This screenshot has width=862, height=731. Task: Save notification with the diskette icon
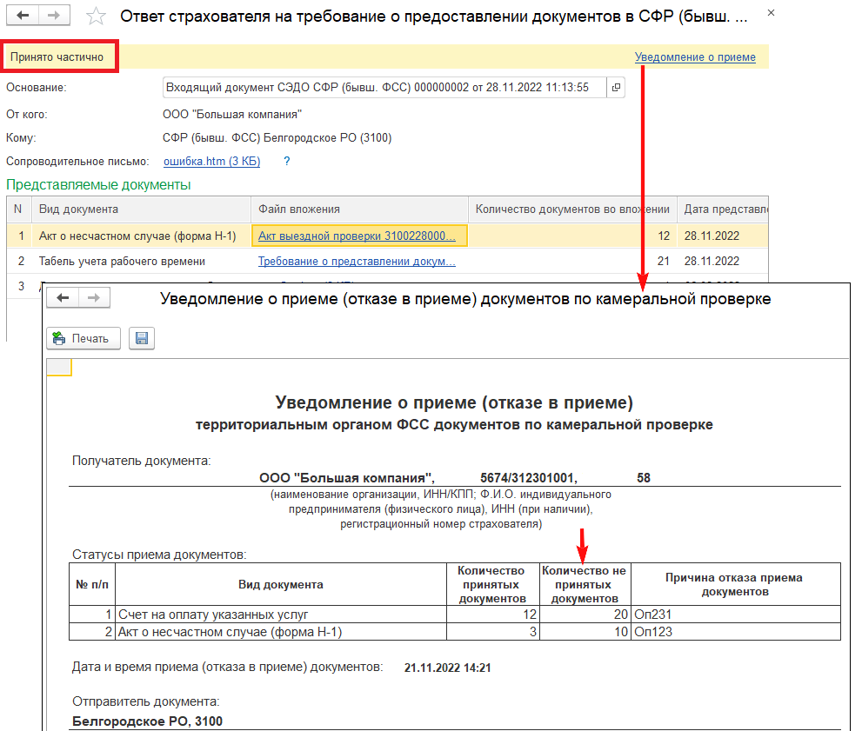(x=141, y=338)
